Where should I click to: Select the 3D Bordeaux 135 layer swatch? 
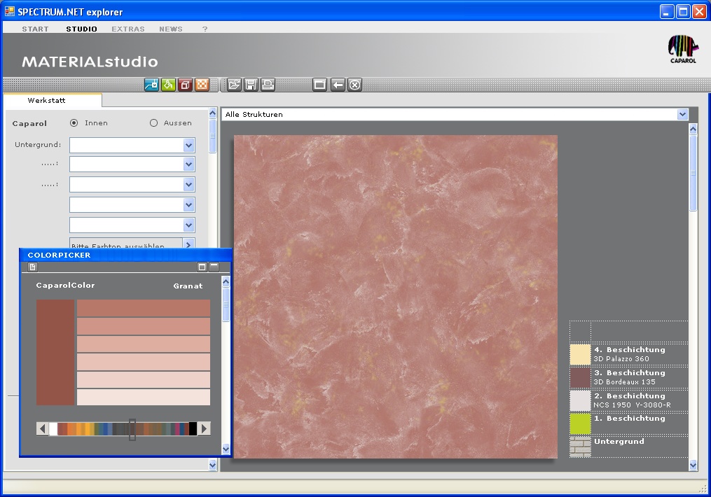[580, 377]
